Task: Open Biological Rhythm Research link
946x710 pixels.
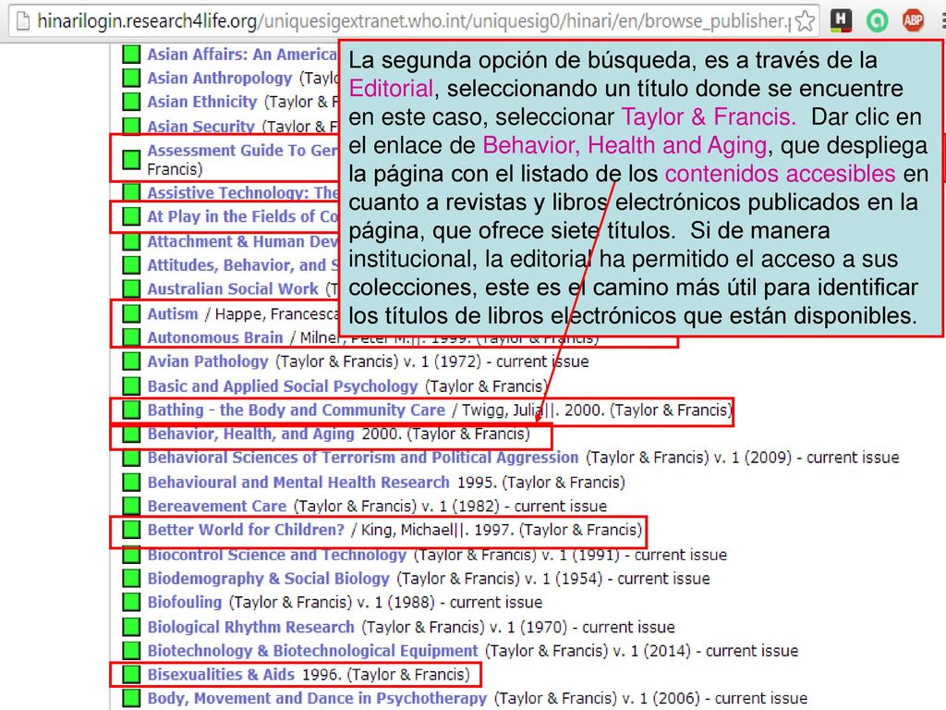Action: (x=250, y=627)
